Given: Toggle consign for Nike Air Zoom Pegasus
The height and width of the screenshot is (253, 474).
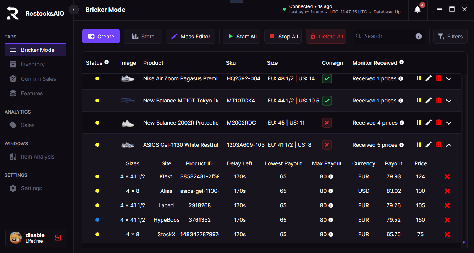Looking at the screenshot, I should click(x=327, y=78).
